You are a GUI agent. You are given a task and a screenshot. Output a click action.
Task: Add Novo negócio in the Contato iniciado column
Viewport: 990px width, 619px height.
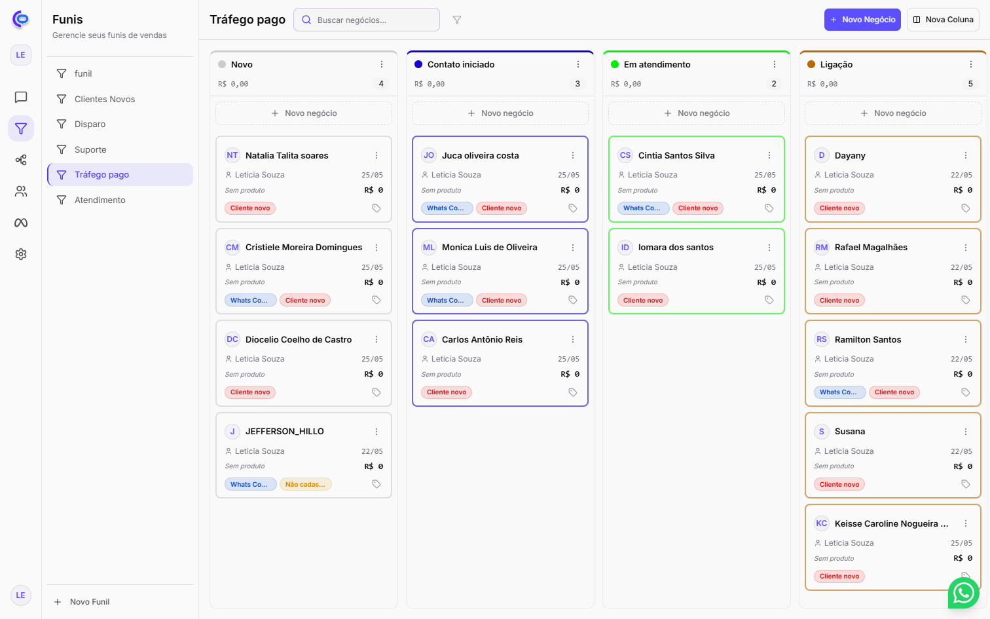tap(500, 113)
